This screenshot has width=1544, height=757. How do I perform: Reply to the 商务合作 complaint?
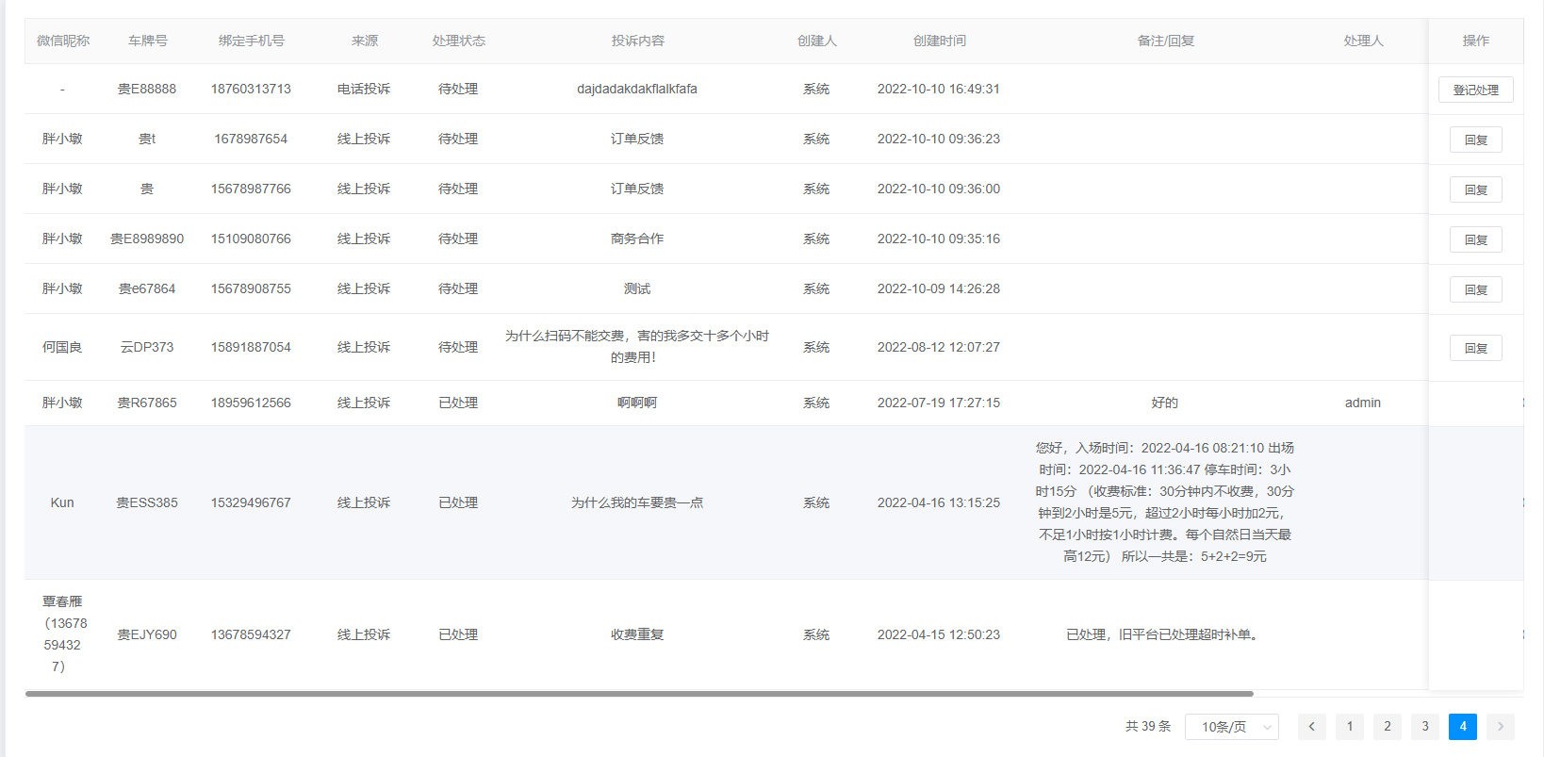tap(1475, 239)
